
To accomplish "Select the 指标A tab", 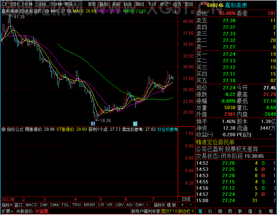I will click(7, 205).
